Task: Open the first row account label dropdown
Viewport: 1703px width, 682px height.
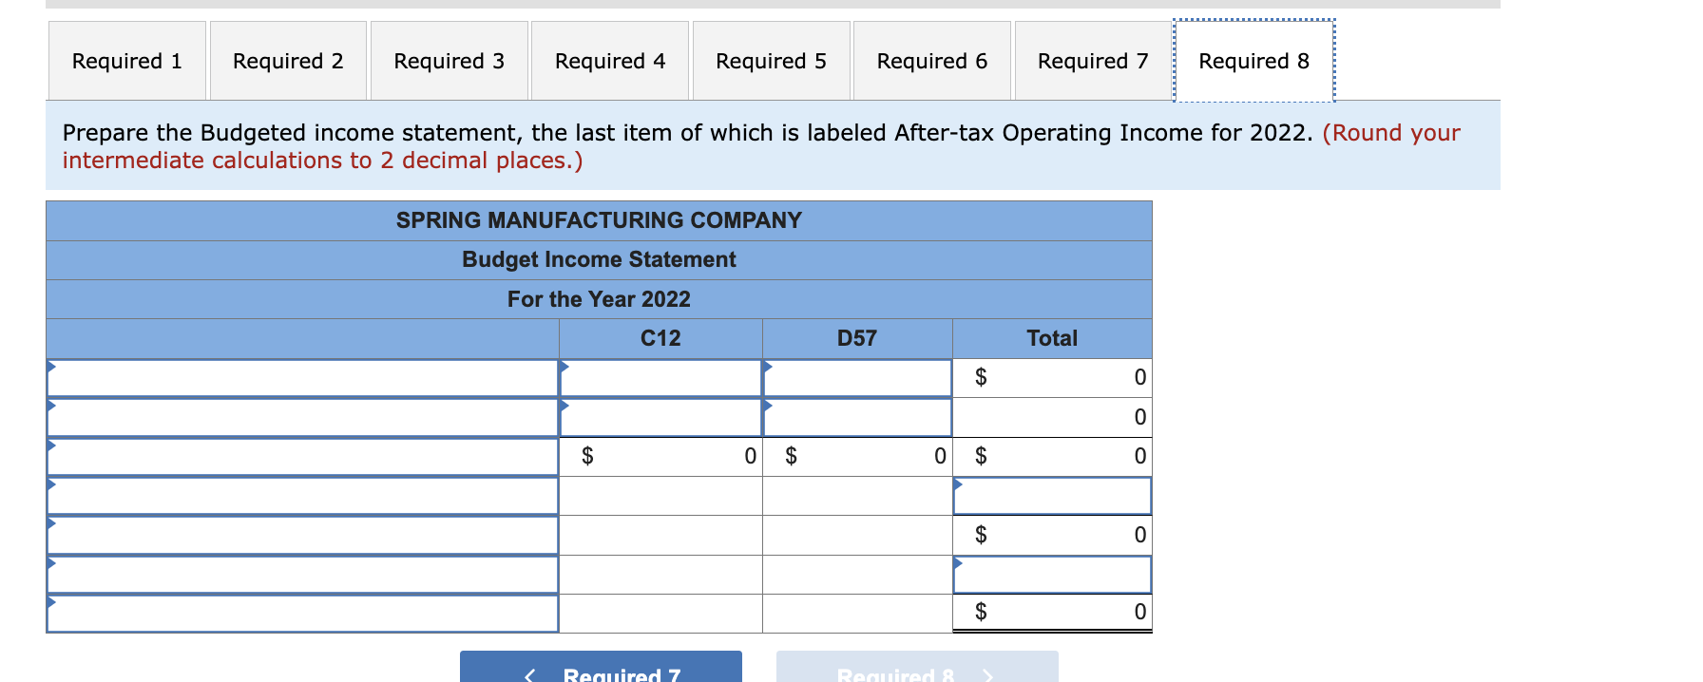Action: [x=302, y=377]
